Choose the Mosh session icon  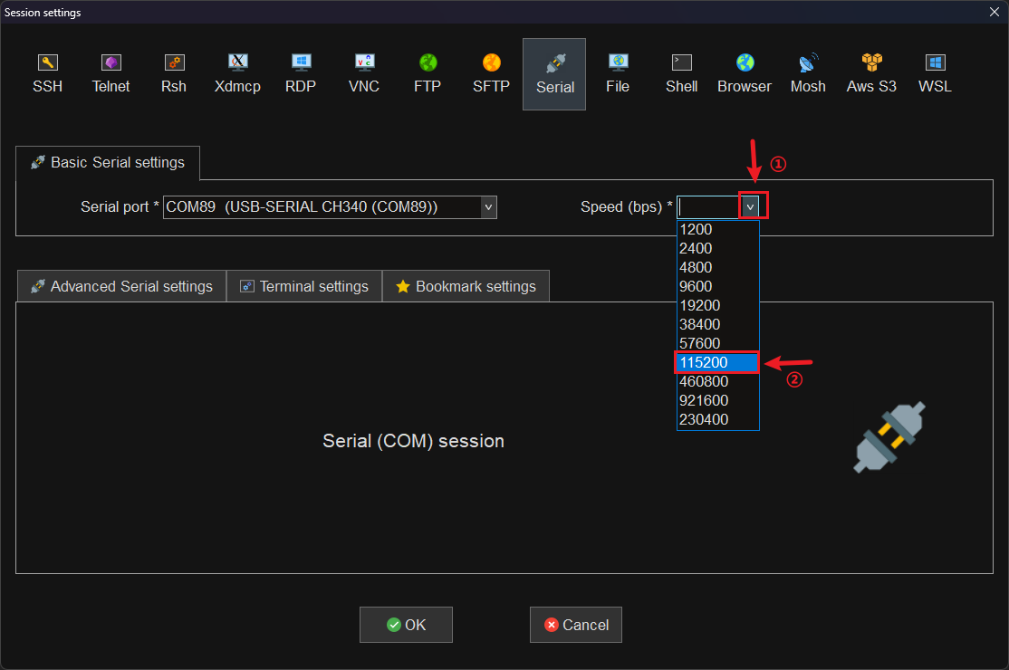pyautogui.click(x=808, y=72)
